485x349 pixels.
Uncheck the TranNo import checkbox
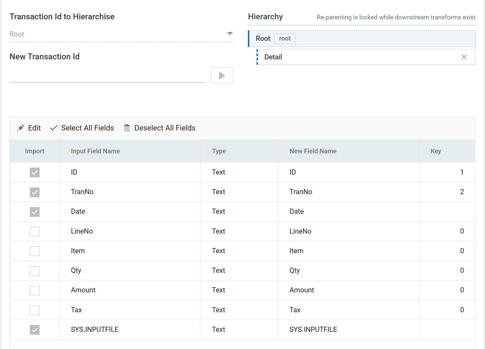pyautogui.click(x=35, y=192)
